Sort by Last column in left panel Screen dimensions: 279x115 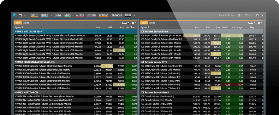click(98, 27)
